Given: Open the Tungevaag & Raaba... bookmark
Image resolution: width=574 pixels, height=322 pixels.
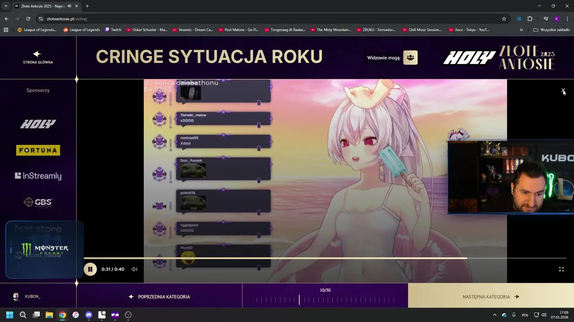Looking at the screenshot, I should (x=285, y=30).
